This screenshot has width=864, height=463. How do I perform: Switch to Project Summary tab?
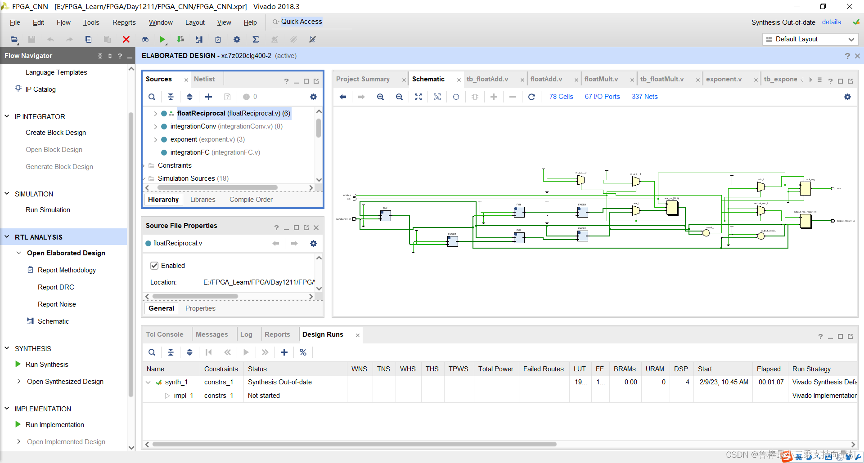pos(363,79)
